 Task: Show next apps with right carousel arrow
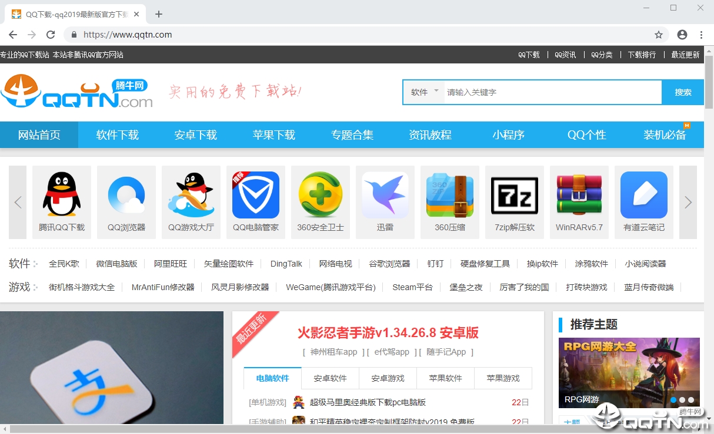point(688,202)
